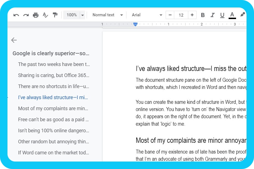Print the document via printer icon
Viewport: 254px width, 169px height.
[x=36, y=15]
